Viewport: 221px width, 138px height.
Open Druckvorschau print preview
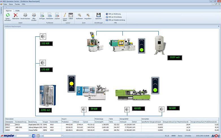25,15
